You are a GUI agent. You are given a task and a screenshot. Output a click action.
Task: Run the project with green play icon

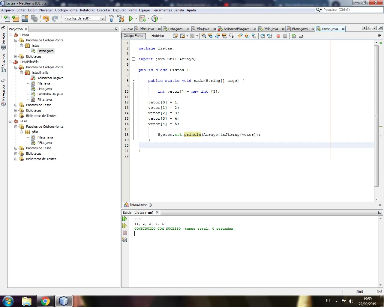point(131,19)
